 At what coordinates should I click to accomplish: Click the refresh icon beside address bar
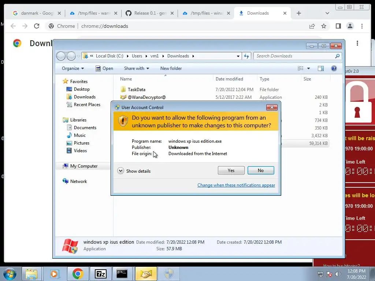pyautogui.click(x=246, y=56)
